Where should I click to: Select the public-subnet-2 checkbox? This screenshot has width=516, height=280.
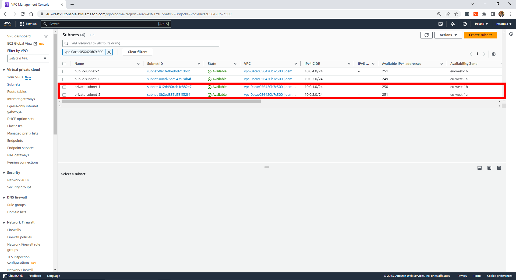click(64, 72)
